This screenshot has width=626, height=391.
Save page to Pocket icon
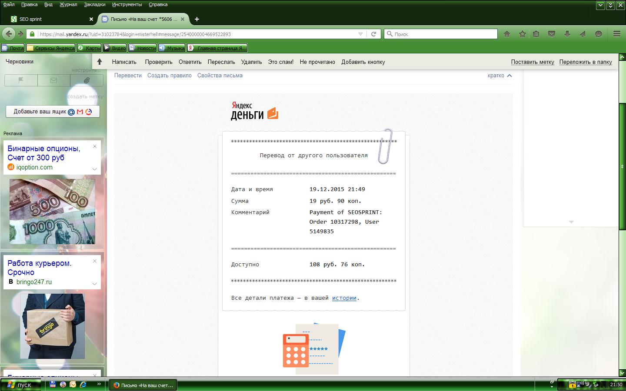[552, 34]
